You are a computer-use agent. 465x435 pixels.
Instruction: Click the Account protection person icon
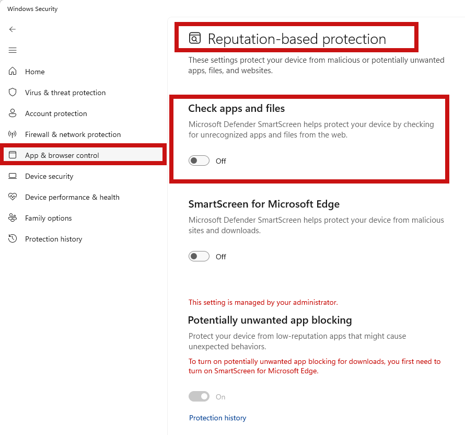pos(13,113)
